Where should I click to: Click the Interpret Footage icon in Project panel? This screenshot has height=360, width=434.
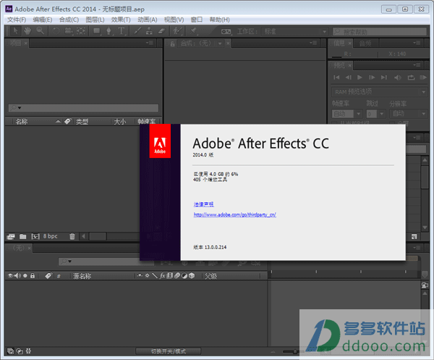(11, 236)
